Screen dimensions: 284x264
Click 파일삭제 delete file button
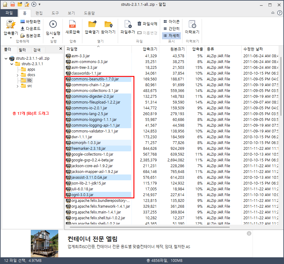(x=147, y=23)
